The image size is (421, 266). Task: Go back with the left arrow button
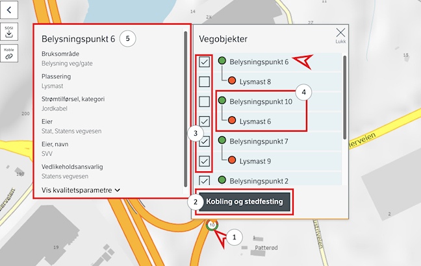tap(9, 10)
